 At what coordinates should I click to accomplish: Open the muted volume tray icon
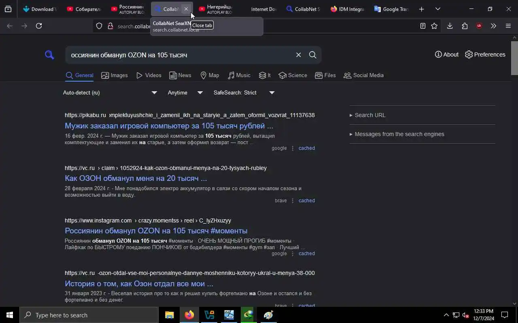[466, 315]
